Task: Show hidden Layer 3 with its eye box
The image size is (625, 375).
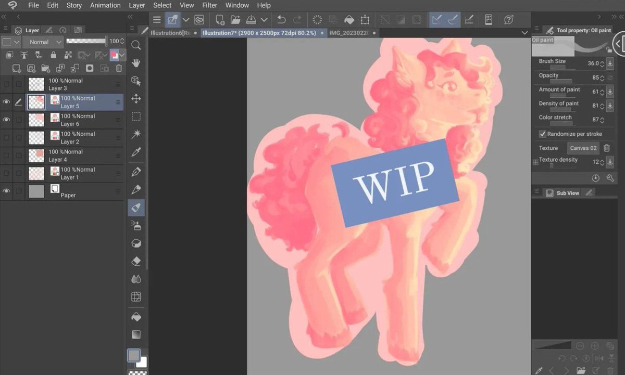Action: click(x=6, y=84)
